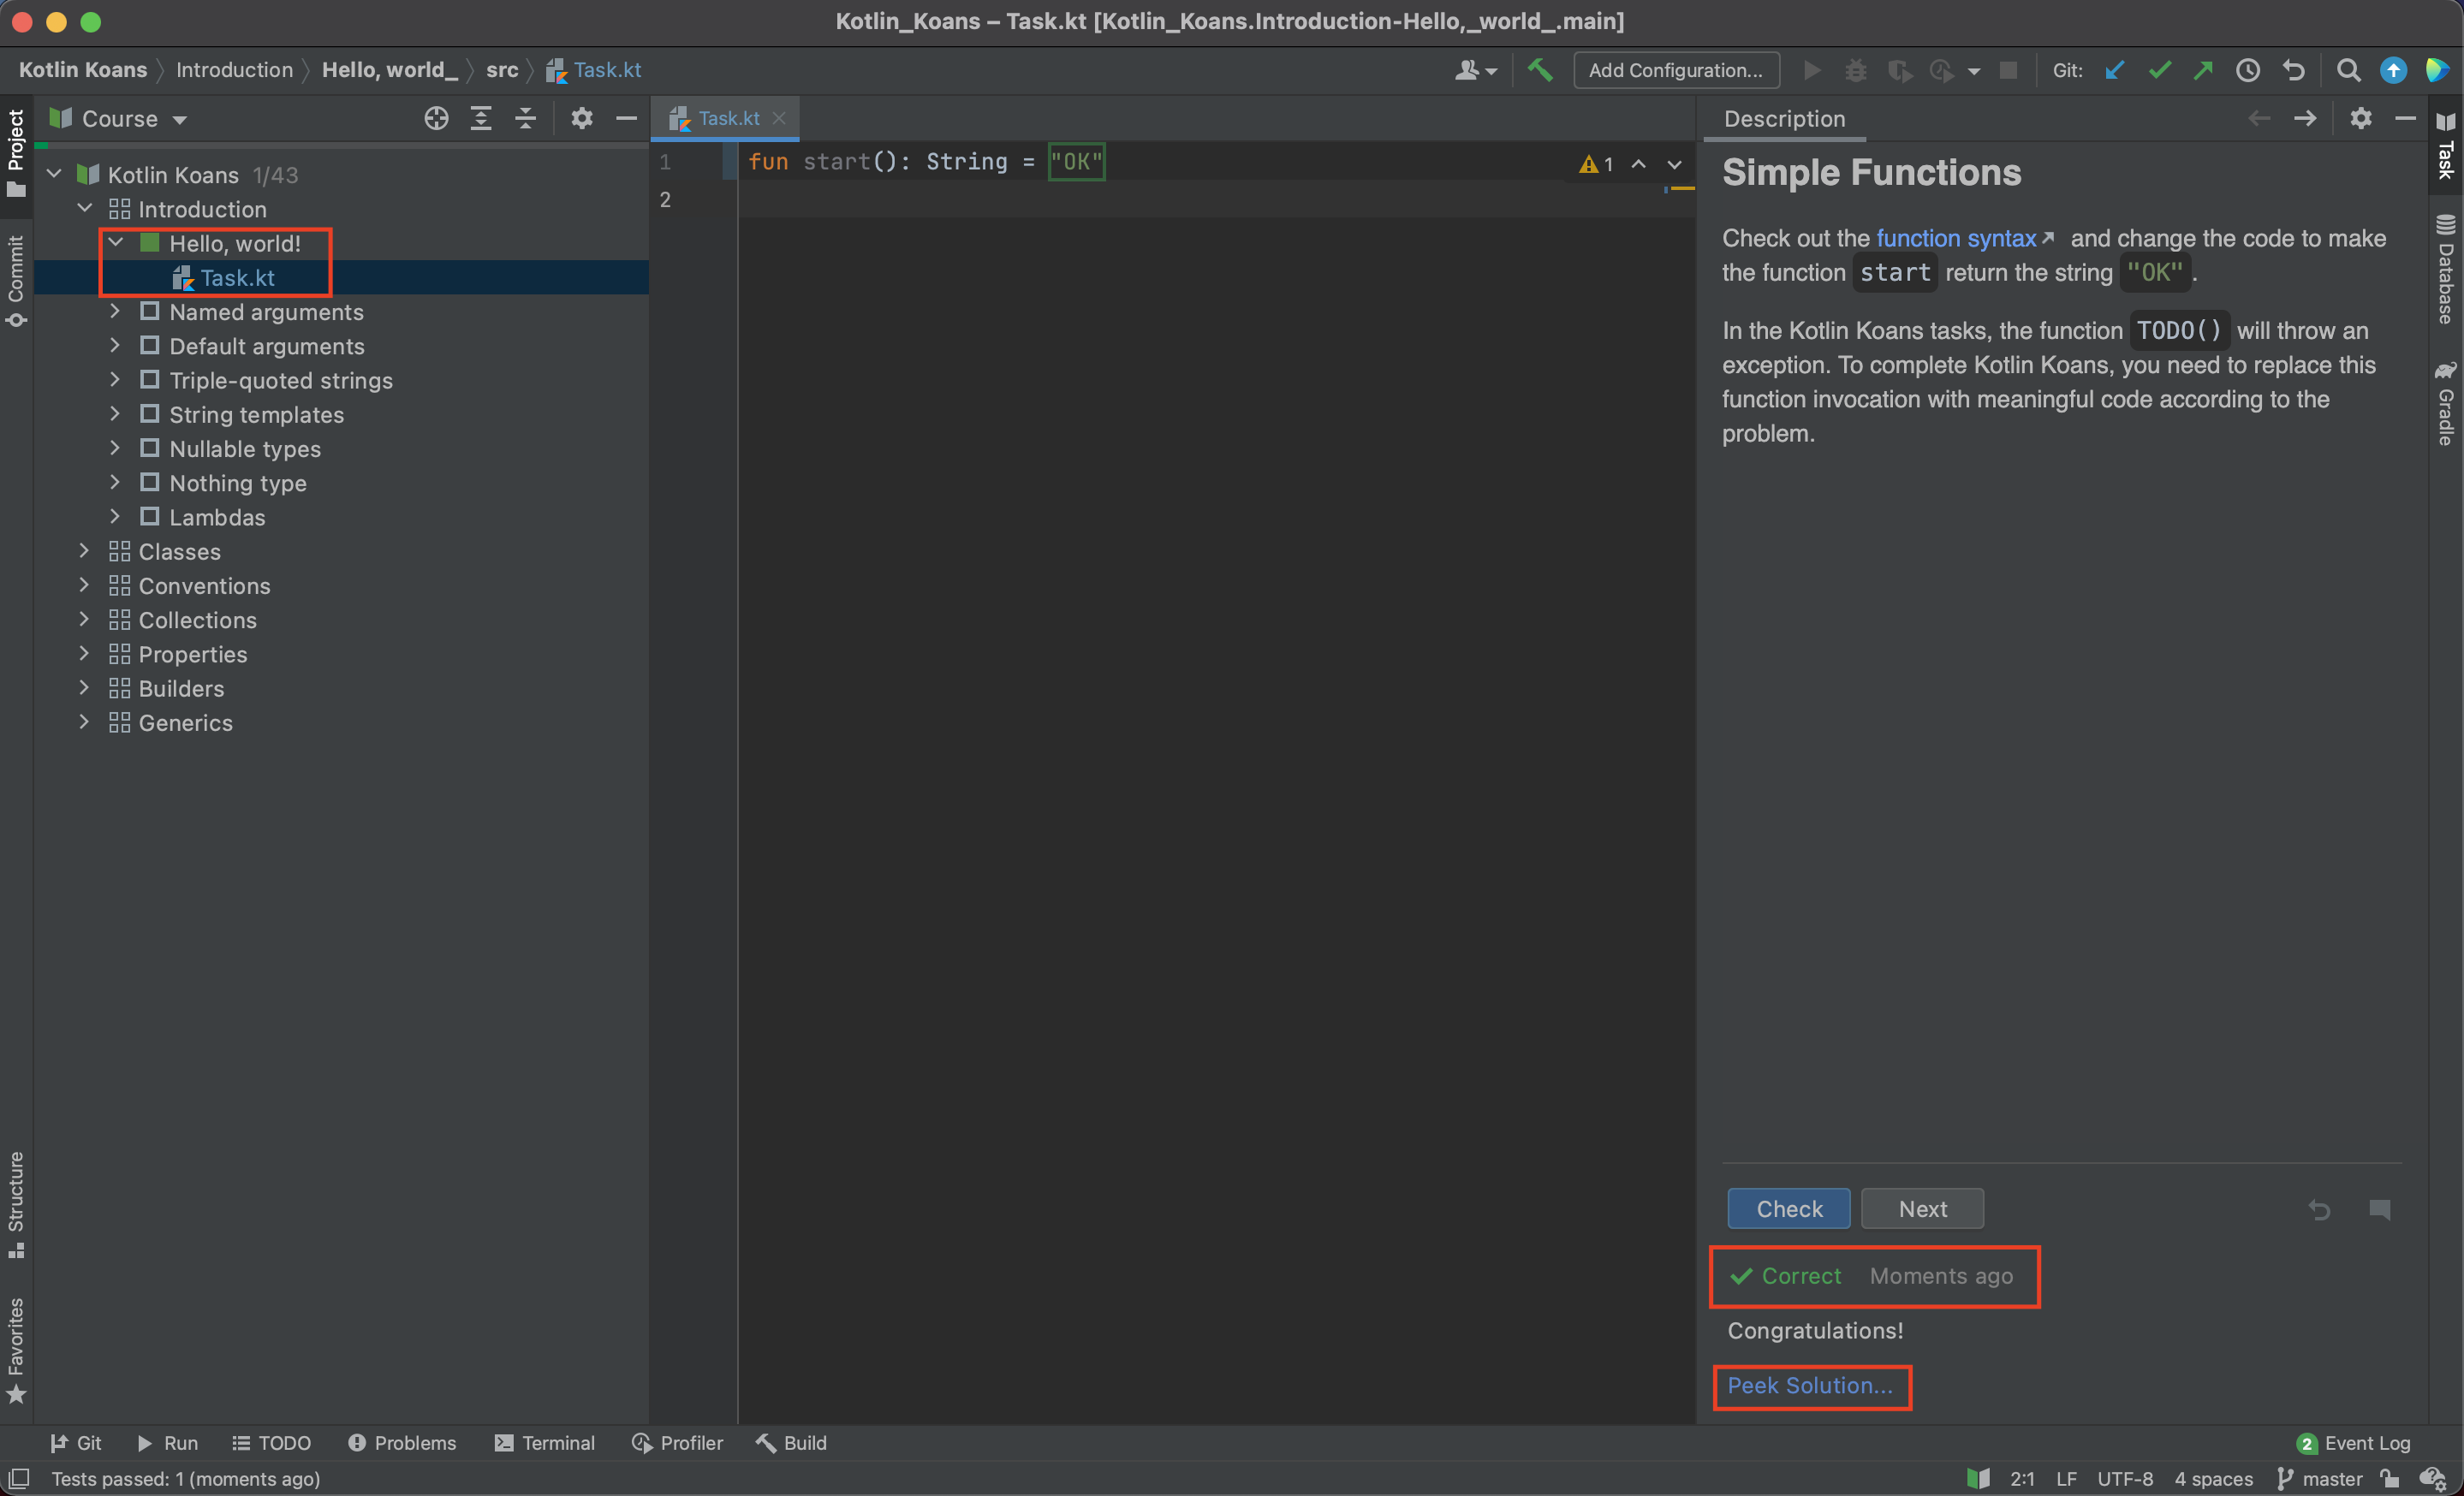Open the Peek Solution link

click(x=1809, y=1386)
